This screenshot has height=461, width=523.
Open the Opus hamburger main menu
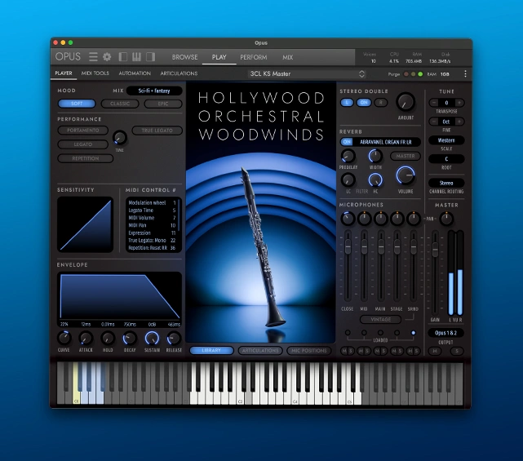(x=93, y=57)
